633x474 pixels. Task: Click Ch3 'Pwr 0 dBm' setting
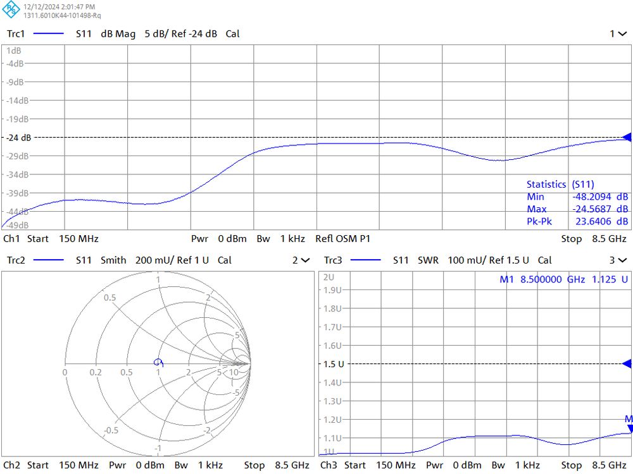pyautogui.click(x=453, y=465)
